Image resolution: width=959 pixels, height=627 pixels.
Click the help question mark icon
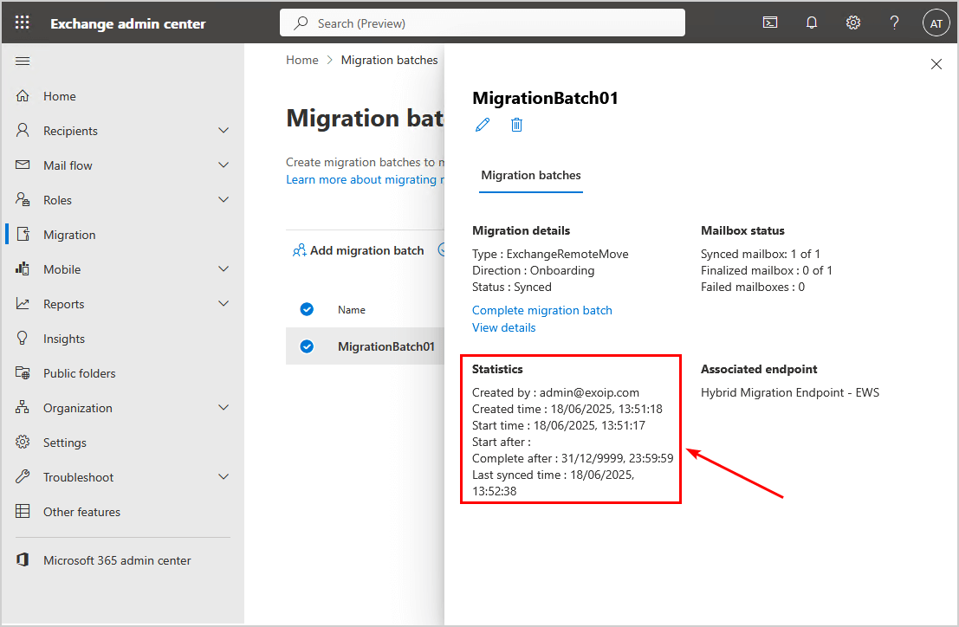click(x=895, y=23)
